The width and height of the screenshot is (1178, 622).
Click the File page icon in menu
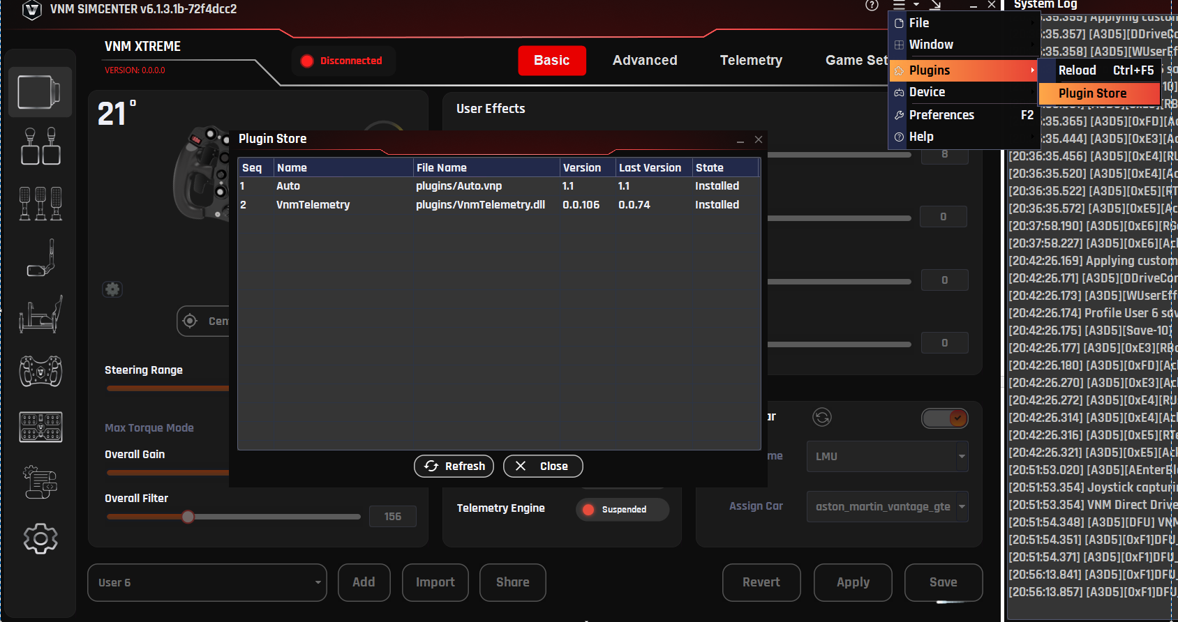(x=899, y=23)
